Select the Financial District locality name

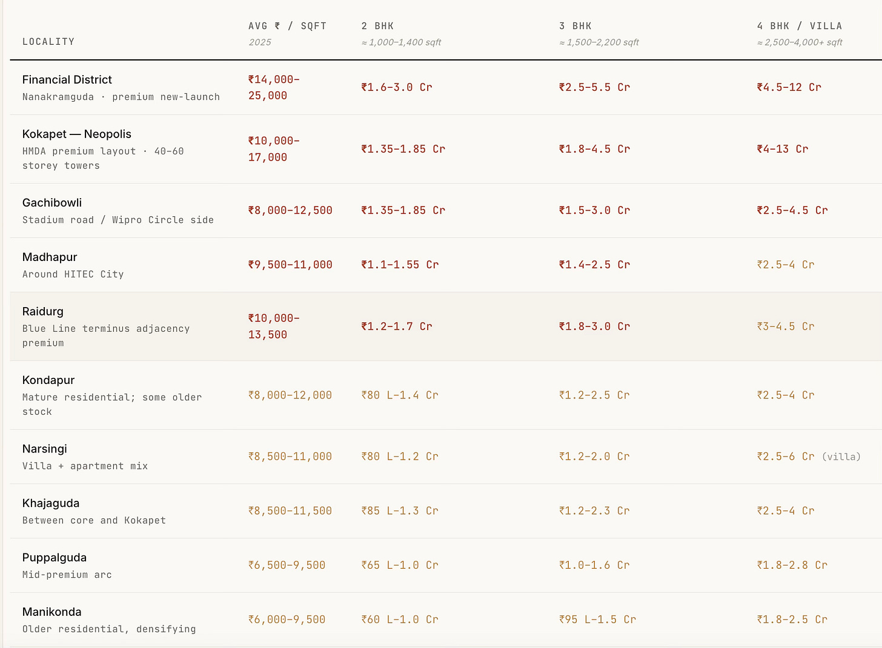pyautogui.click(x=67, y=79)
